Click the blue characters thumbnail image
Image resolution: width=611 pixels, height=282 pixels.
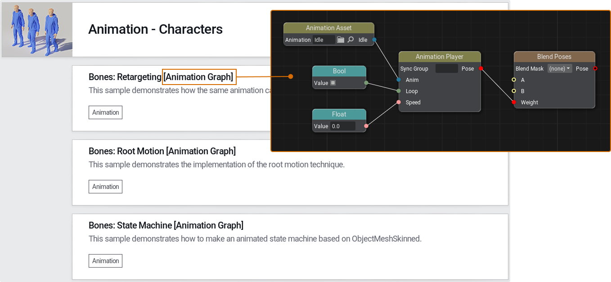[37, 30]
